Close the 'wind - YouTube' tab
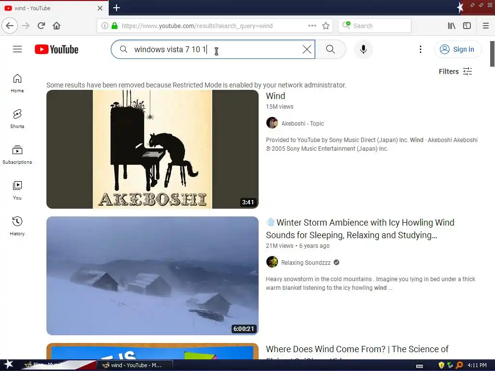 [x=100, y=8]
